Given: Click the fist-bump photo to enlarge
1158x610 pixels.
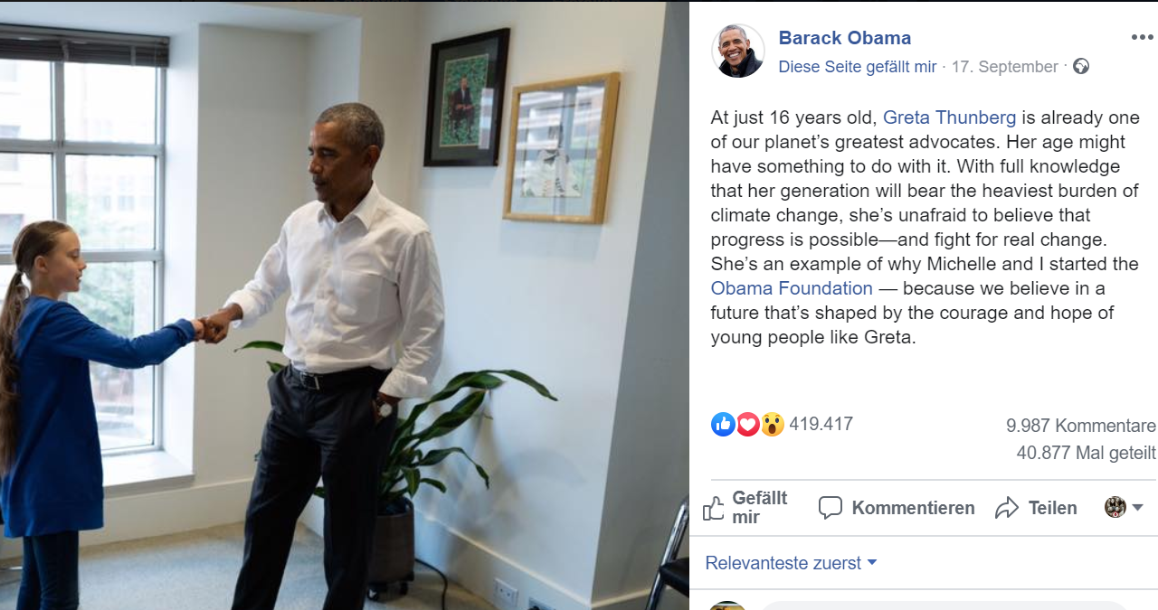Looking at the screenshot, I should [x=344, y=307].
